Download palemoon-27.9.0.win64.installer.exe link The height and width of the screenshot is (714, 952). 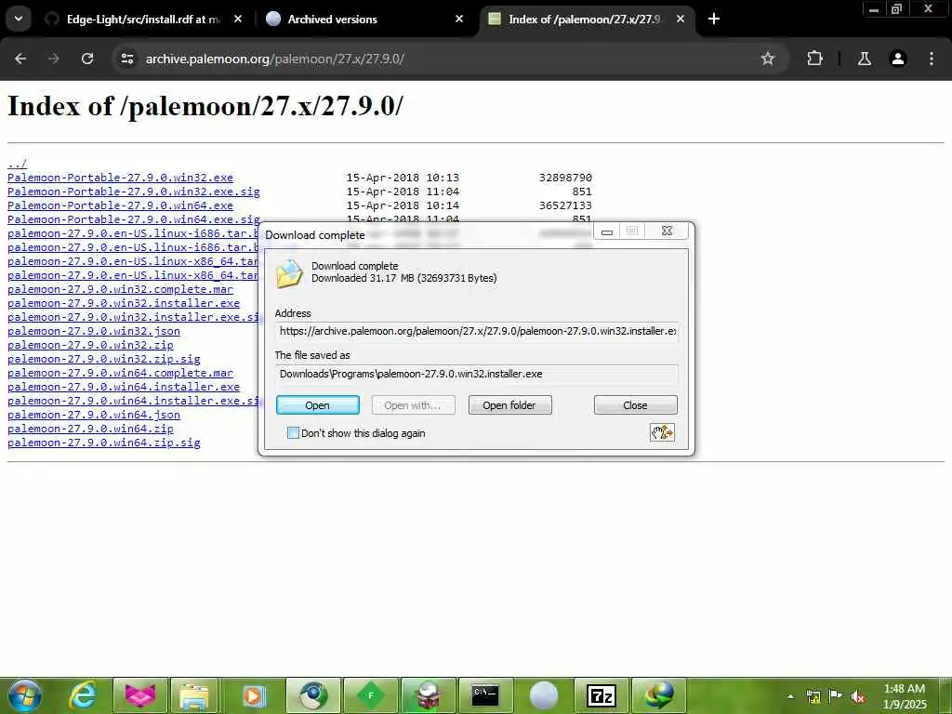(124, 387)
